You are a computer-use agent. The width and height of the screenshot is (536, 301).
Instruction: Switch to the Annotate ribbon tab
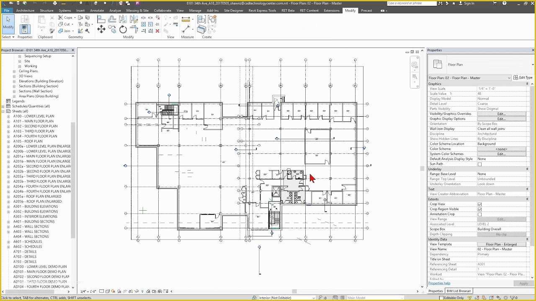click(97, 10)
